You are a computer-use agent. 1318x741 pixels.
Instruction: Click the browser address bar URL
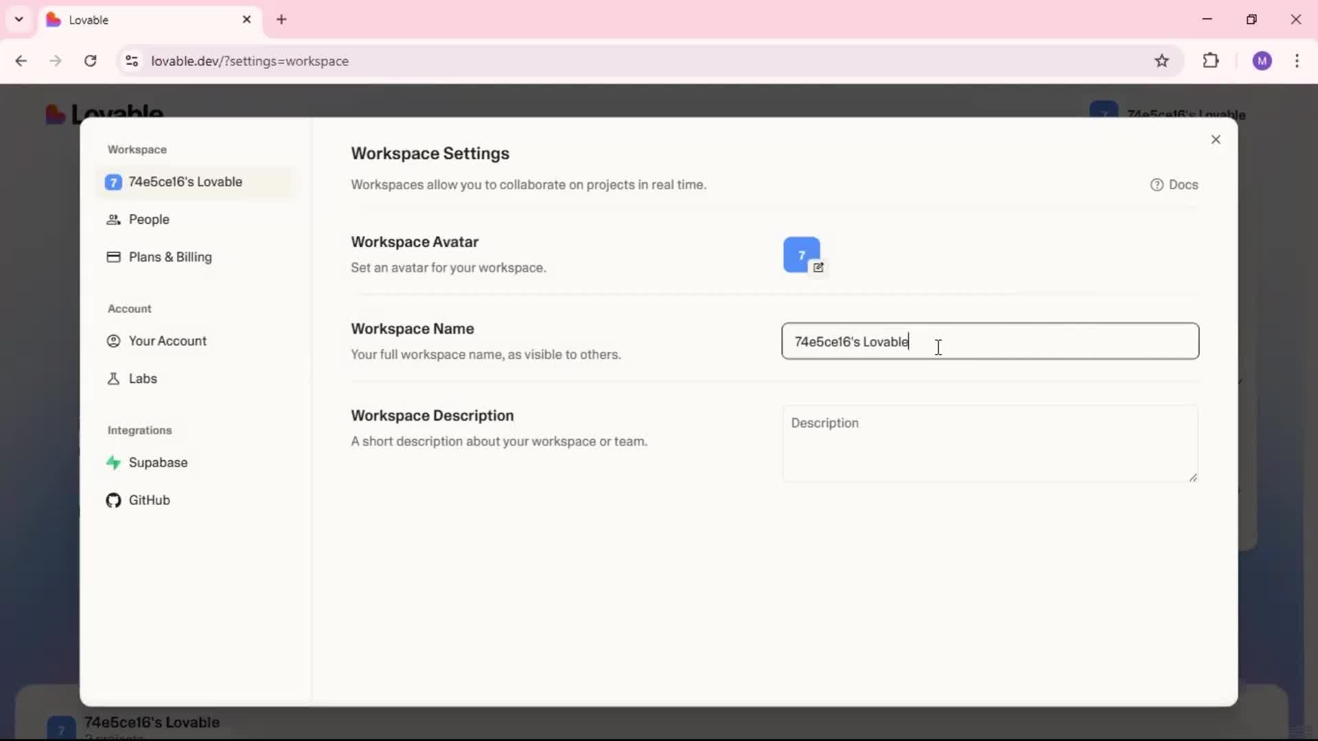click(250, 61)
